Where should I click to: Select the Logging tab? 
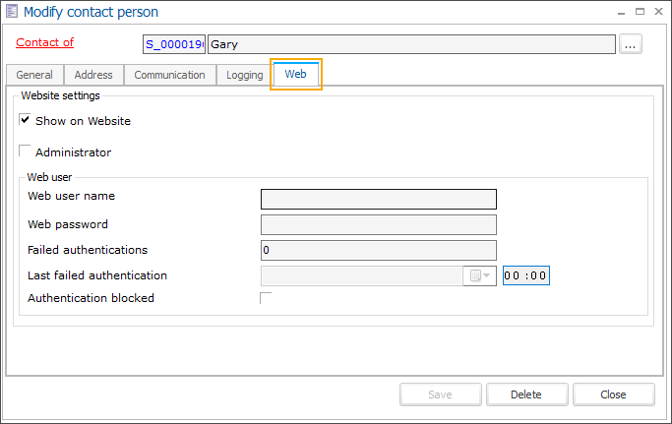click(x=245, y=75)
